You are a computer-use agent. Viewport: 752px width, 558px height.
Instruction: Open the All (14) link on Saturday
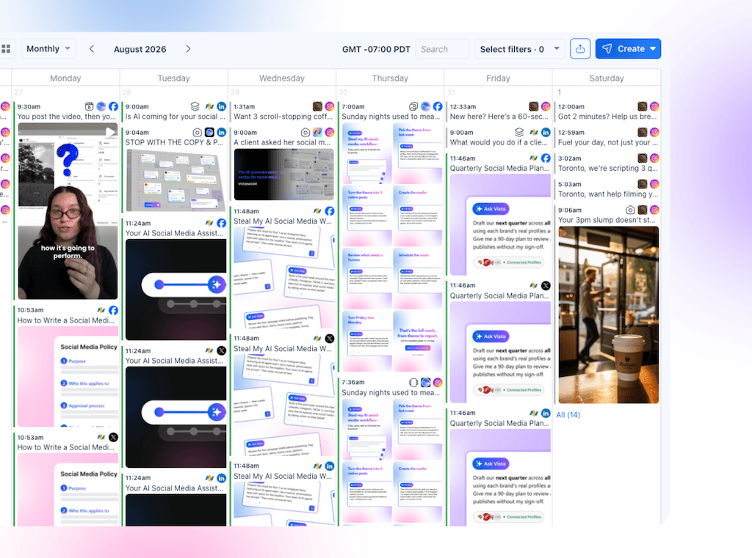click(568, 415)
